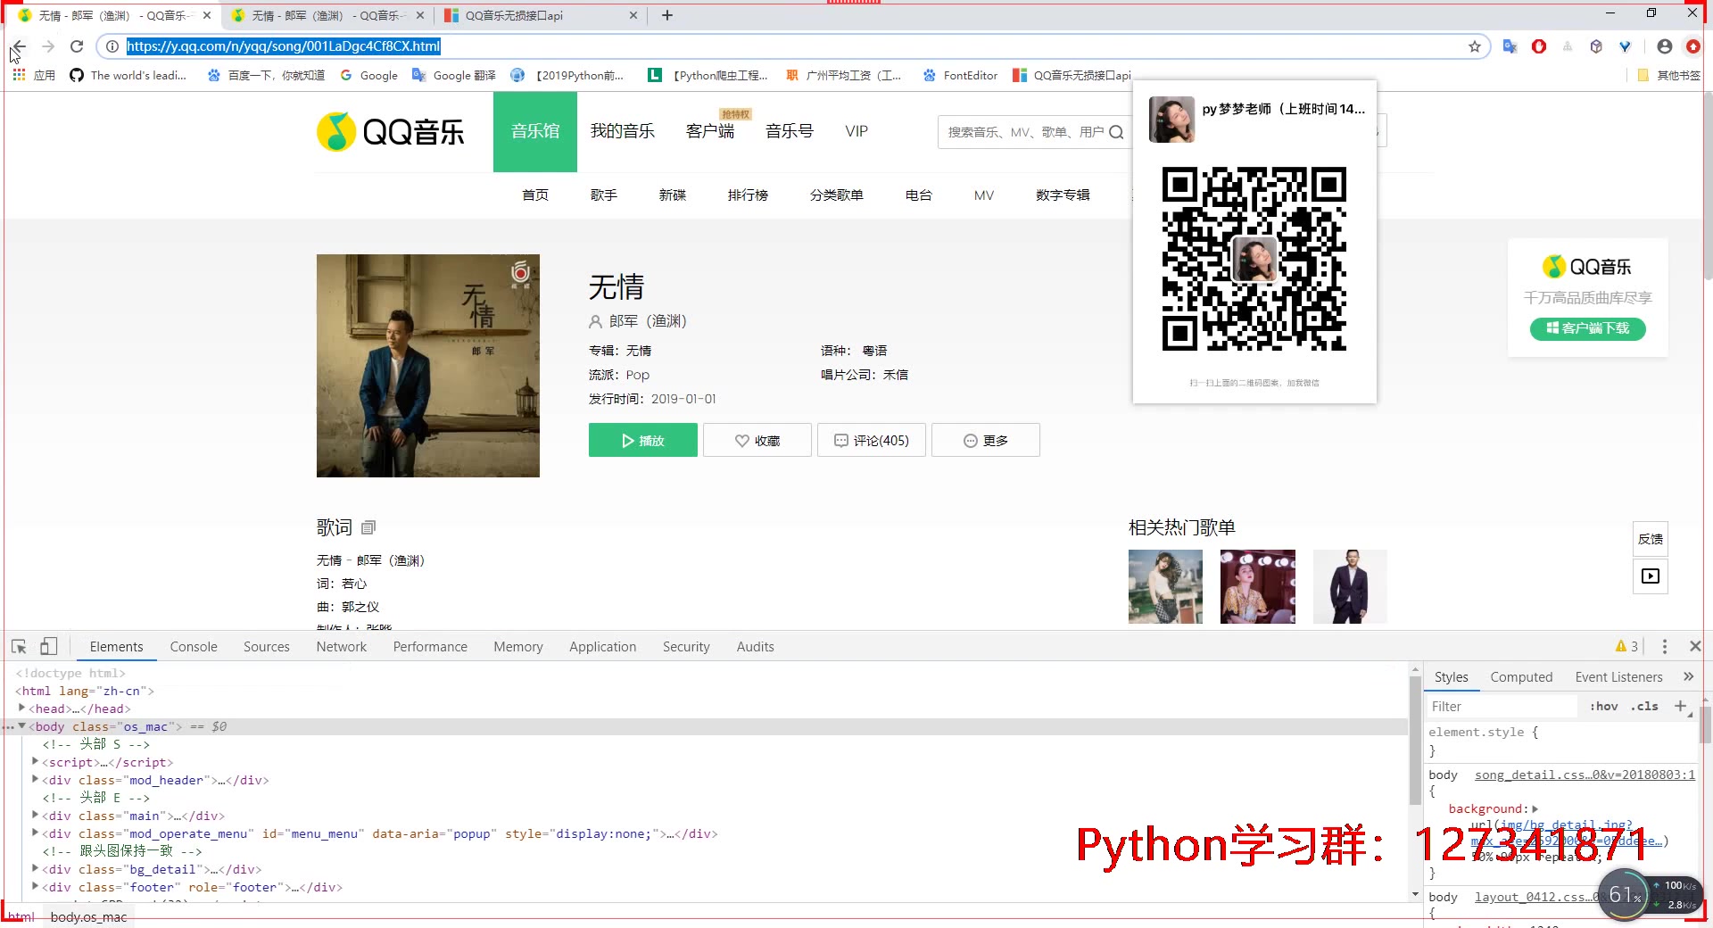Show more style panes with chevron

tap(1688, 676)
